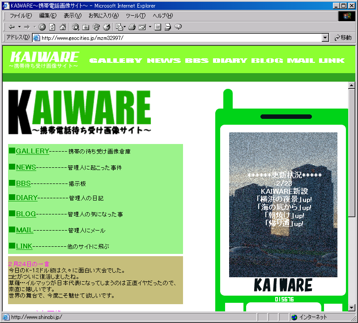Go to the Home page icon

[63, 27]
